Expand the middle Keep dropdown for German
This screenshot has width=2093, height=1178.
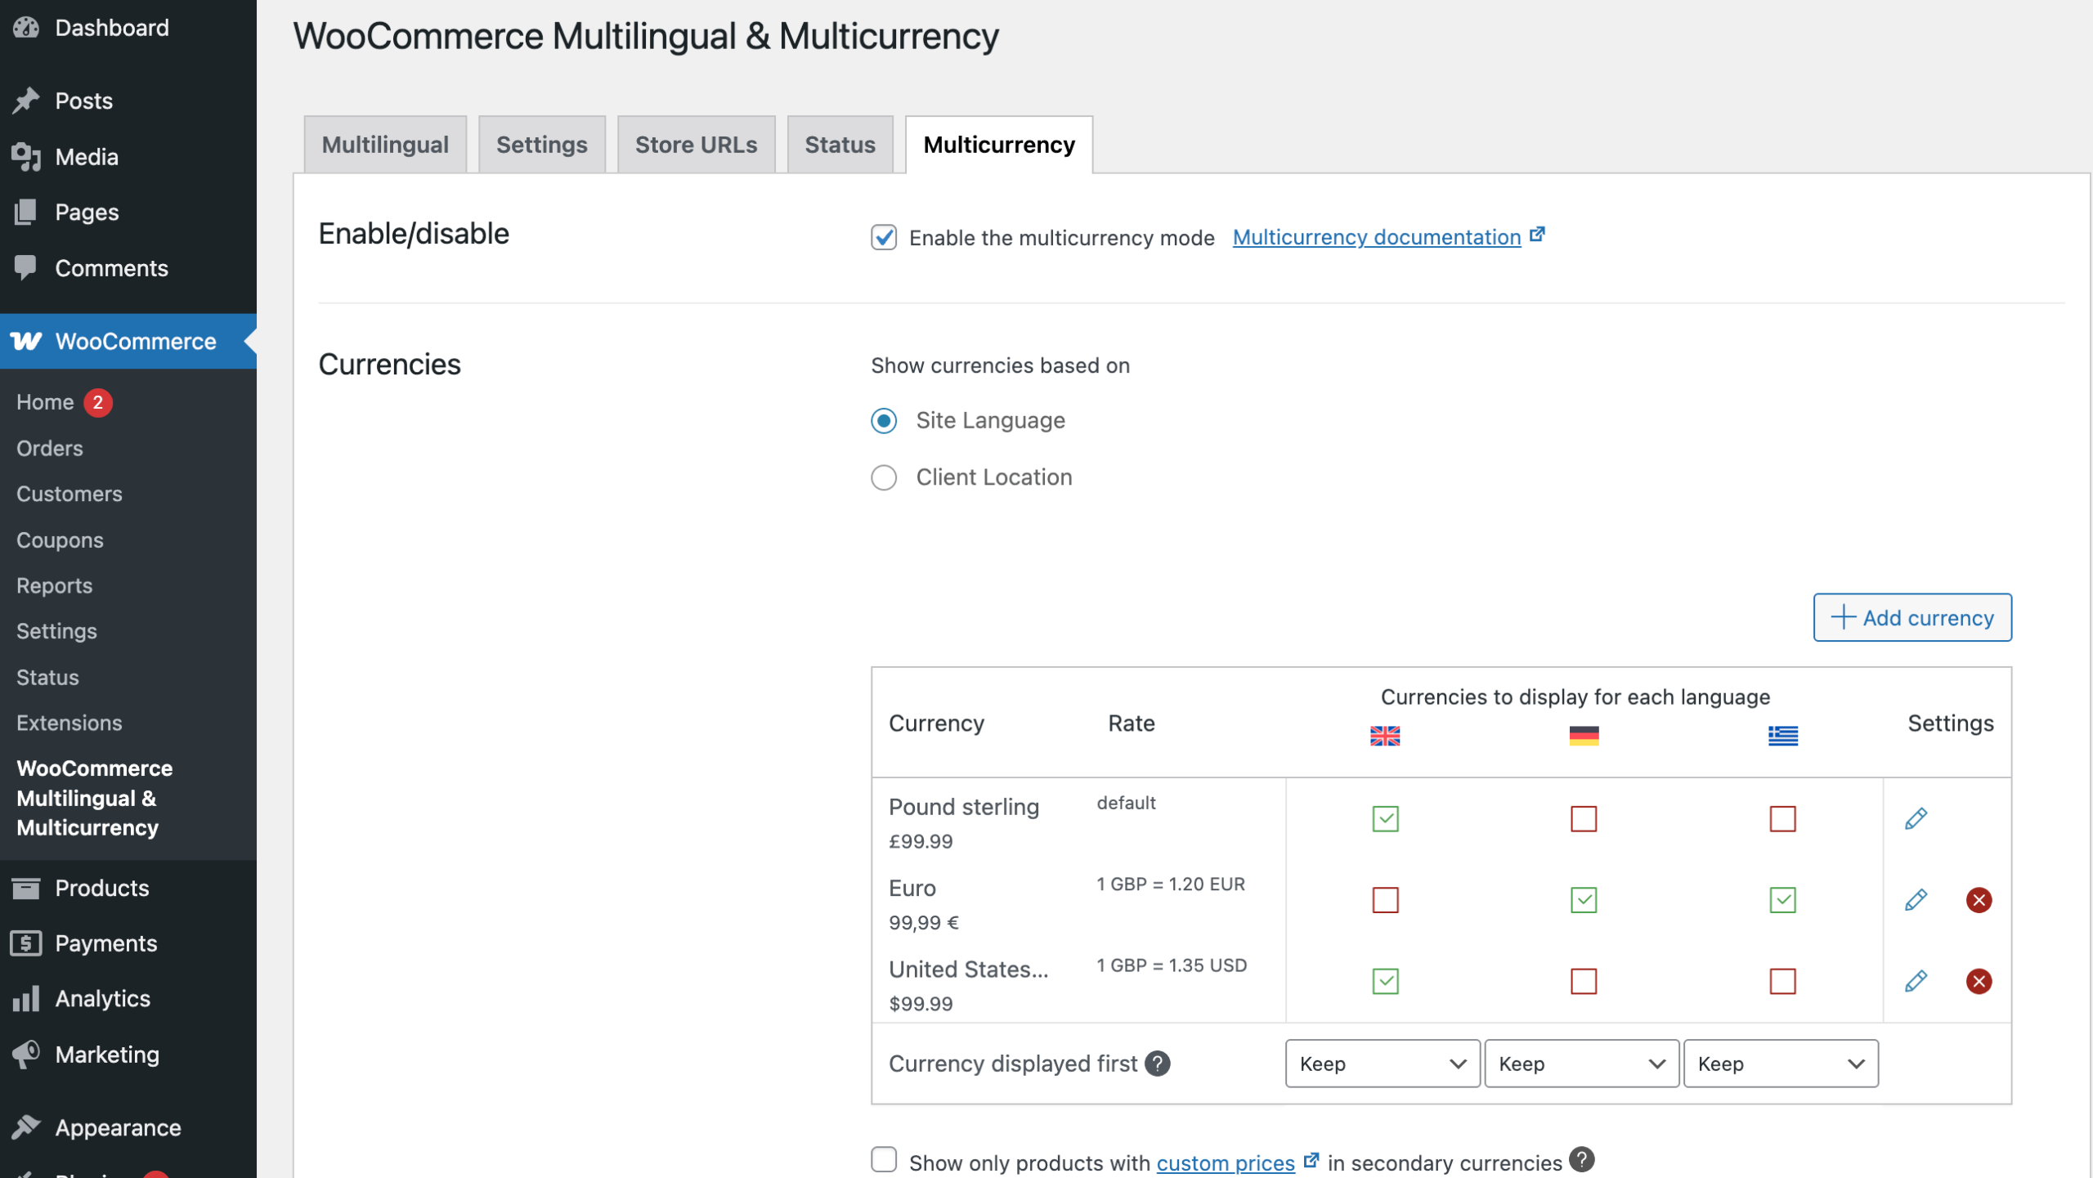click(x=1581, y=1063)
